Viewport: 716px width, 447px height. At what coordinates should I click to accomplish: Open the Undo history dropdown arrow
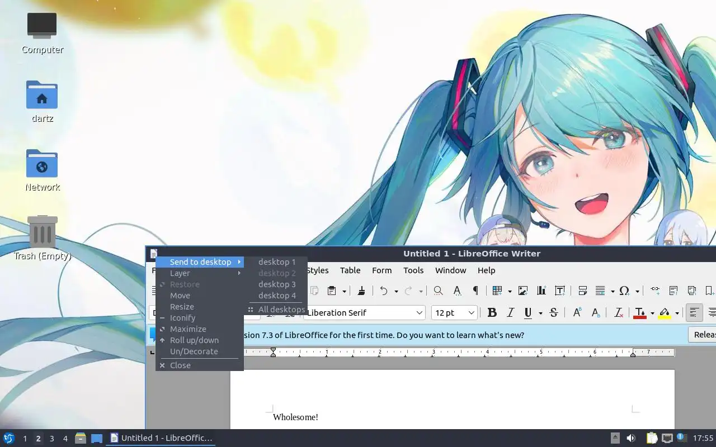[396, 291]
